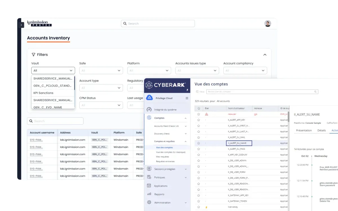Expand the Sessions protégées menu section
Image resolution: width=338 pixels, height=211 pixels.
pyautogui.click(x=186, y=169)
